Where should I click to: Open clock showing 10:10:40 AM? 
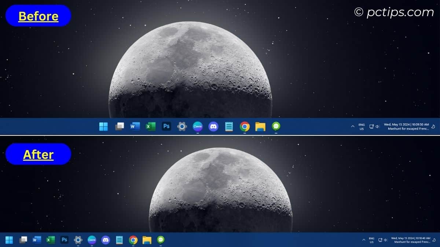411,238
